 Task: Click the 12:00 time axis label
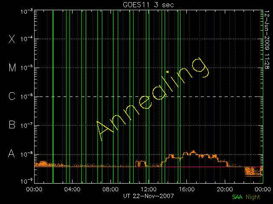click(148, 189)
